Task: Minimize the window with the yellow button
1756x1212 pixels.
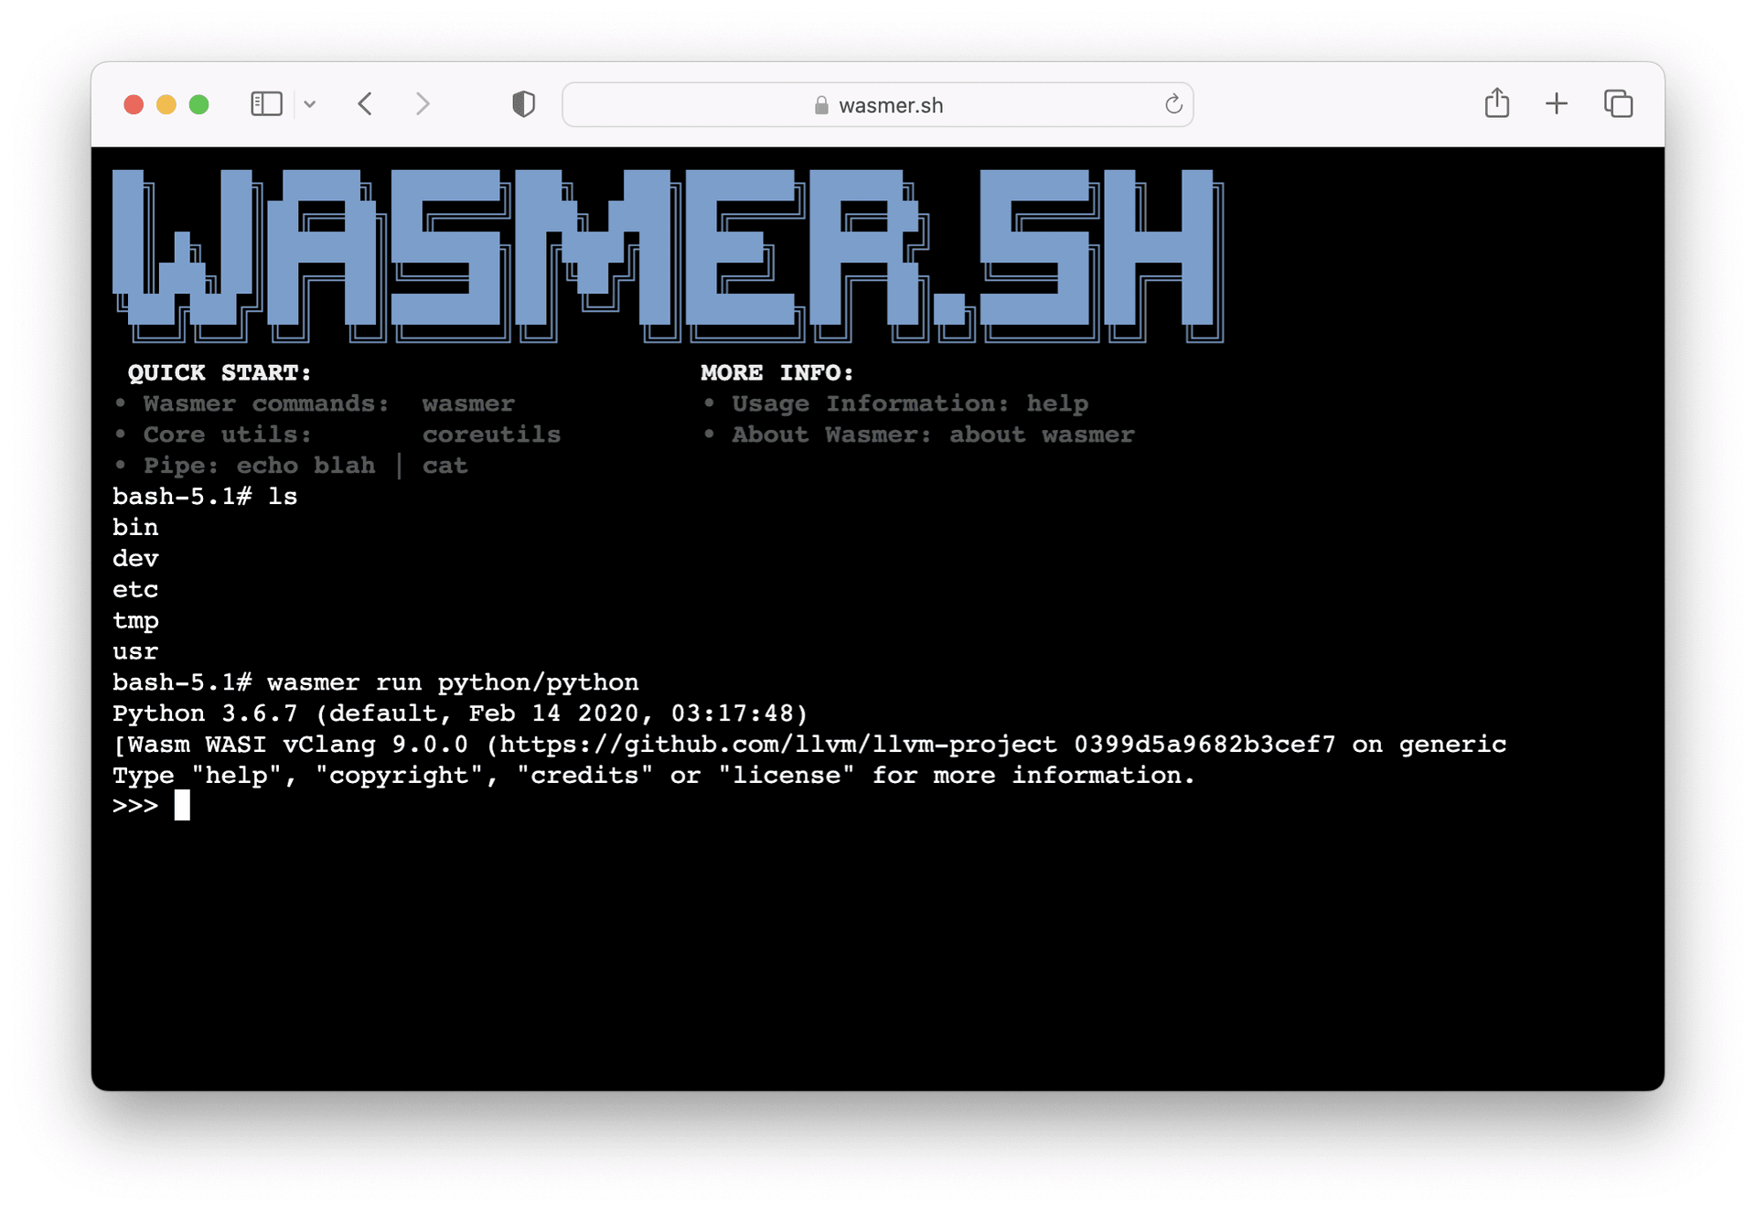Action: coord(166,104)
